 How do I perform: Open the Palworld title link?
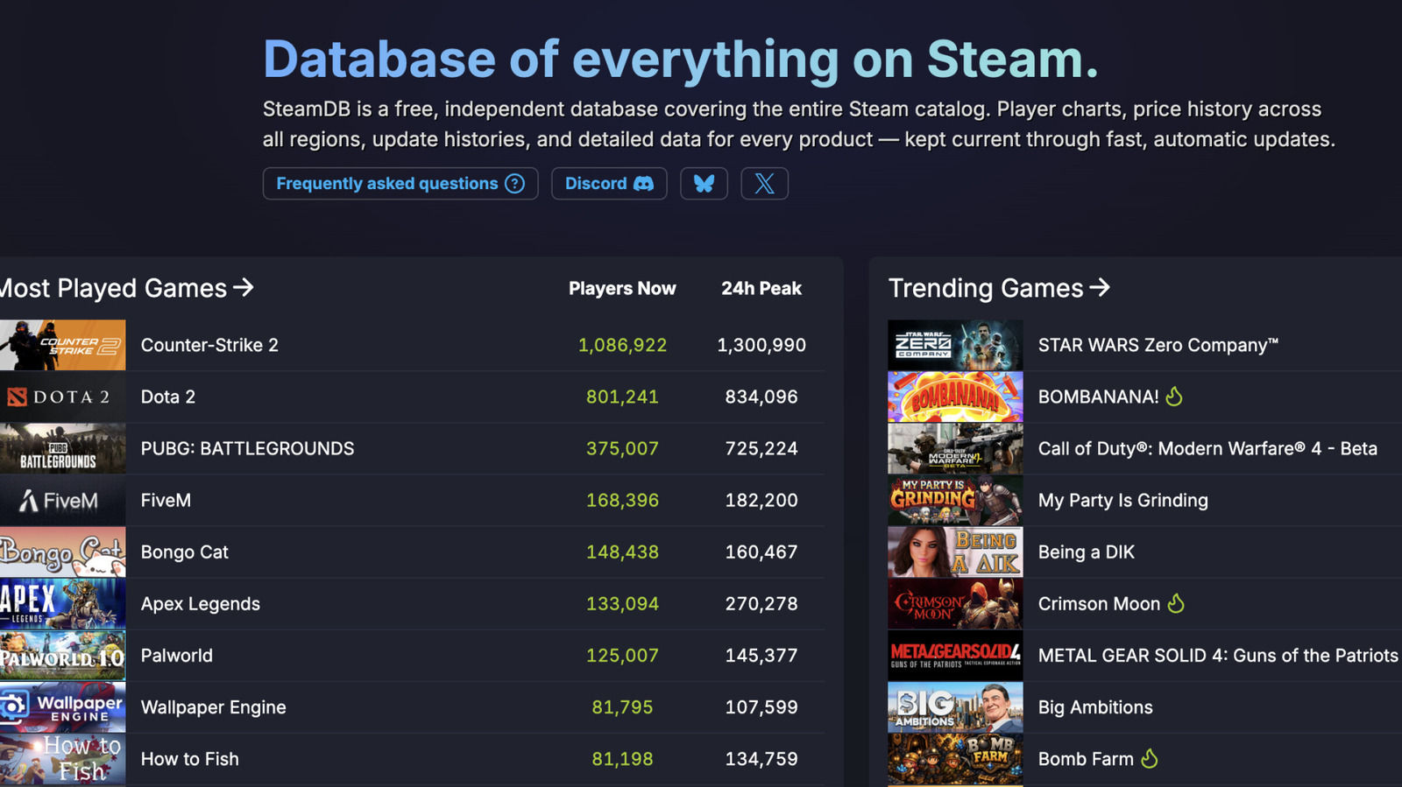pos(177,655)
